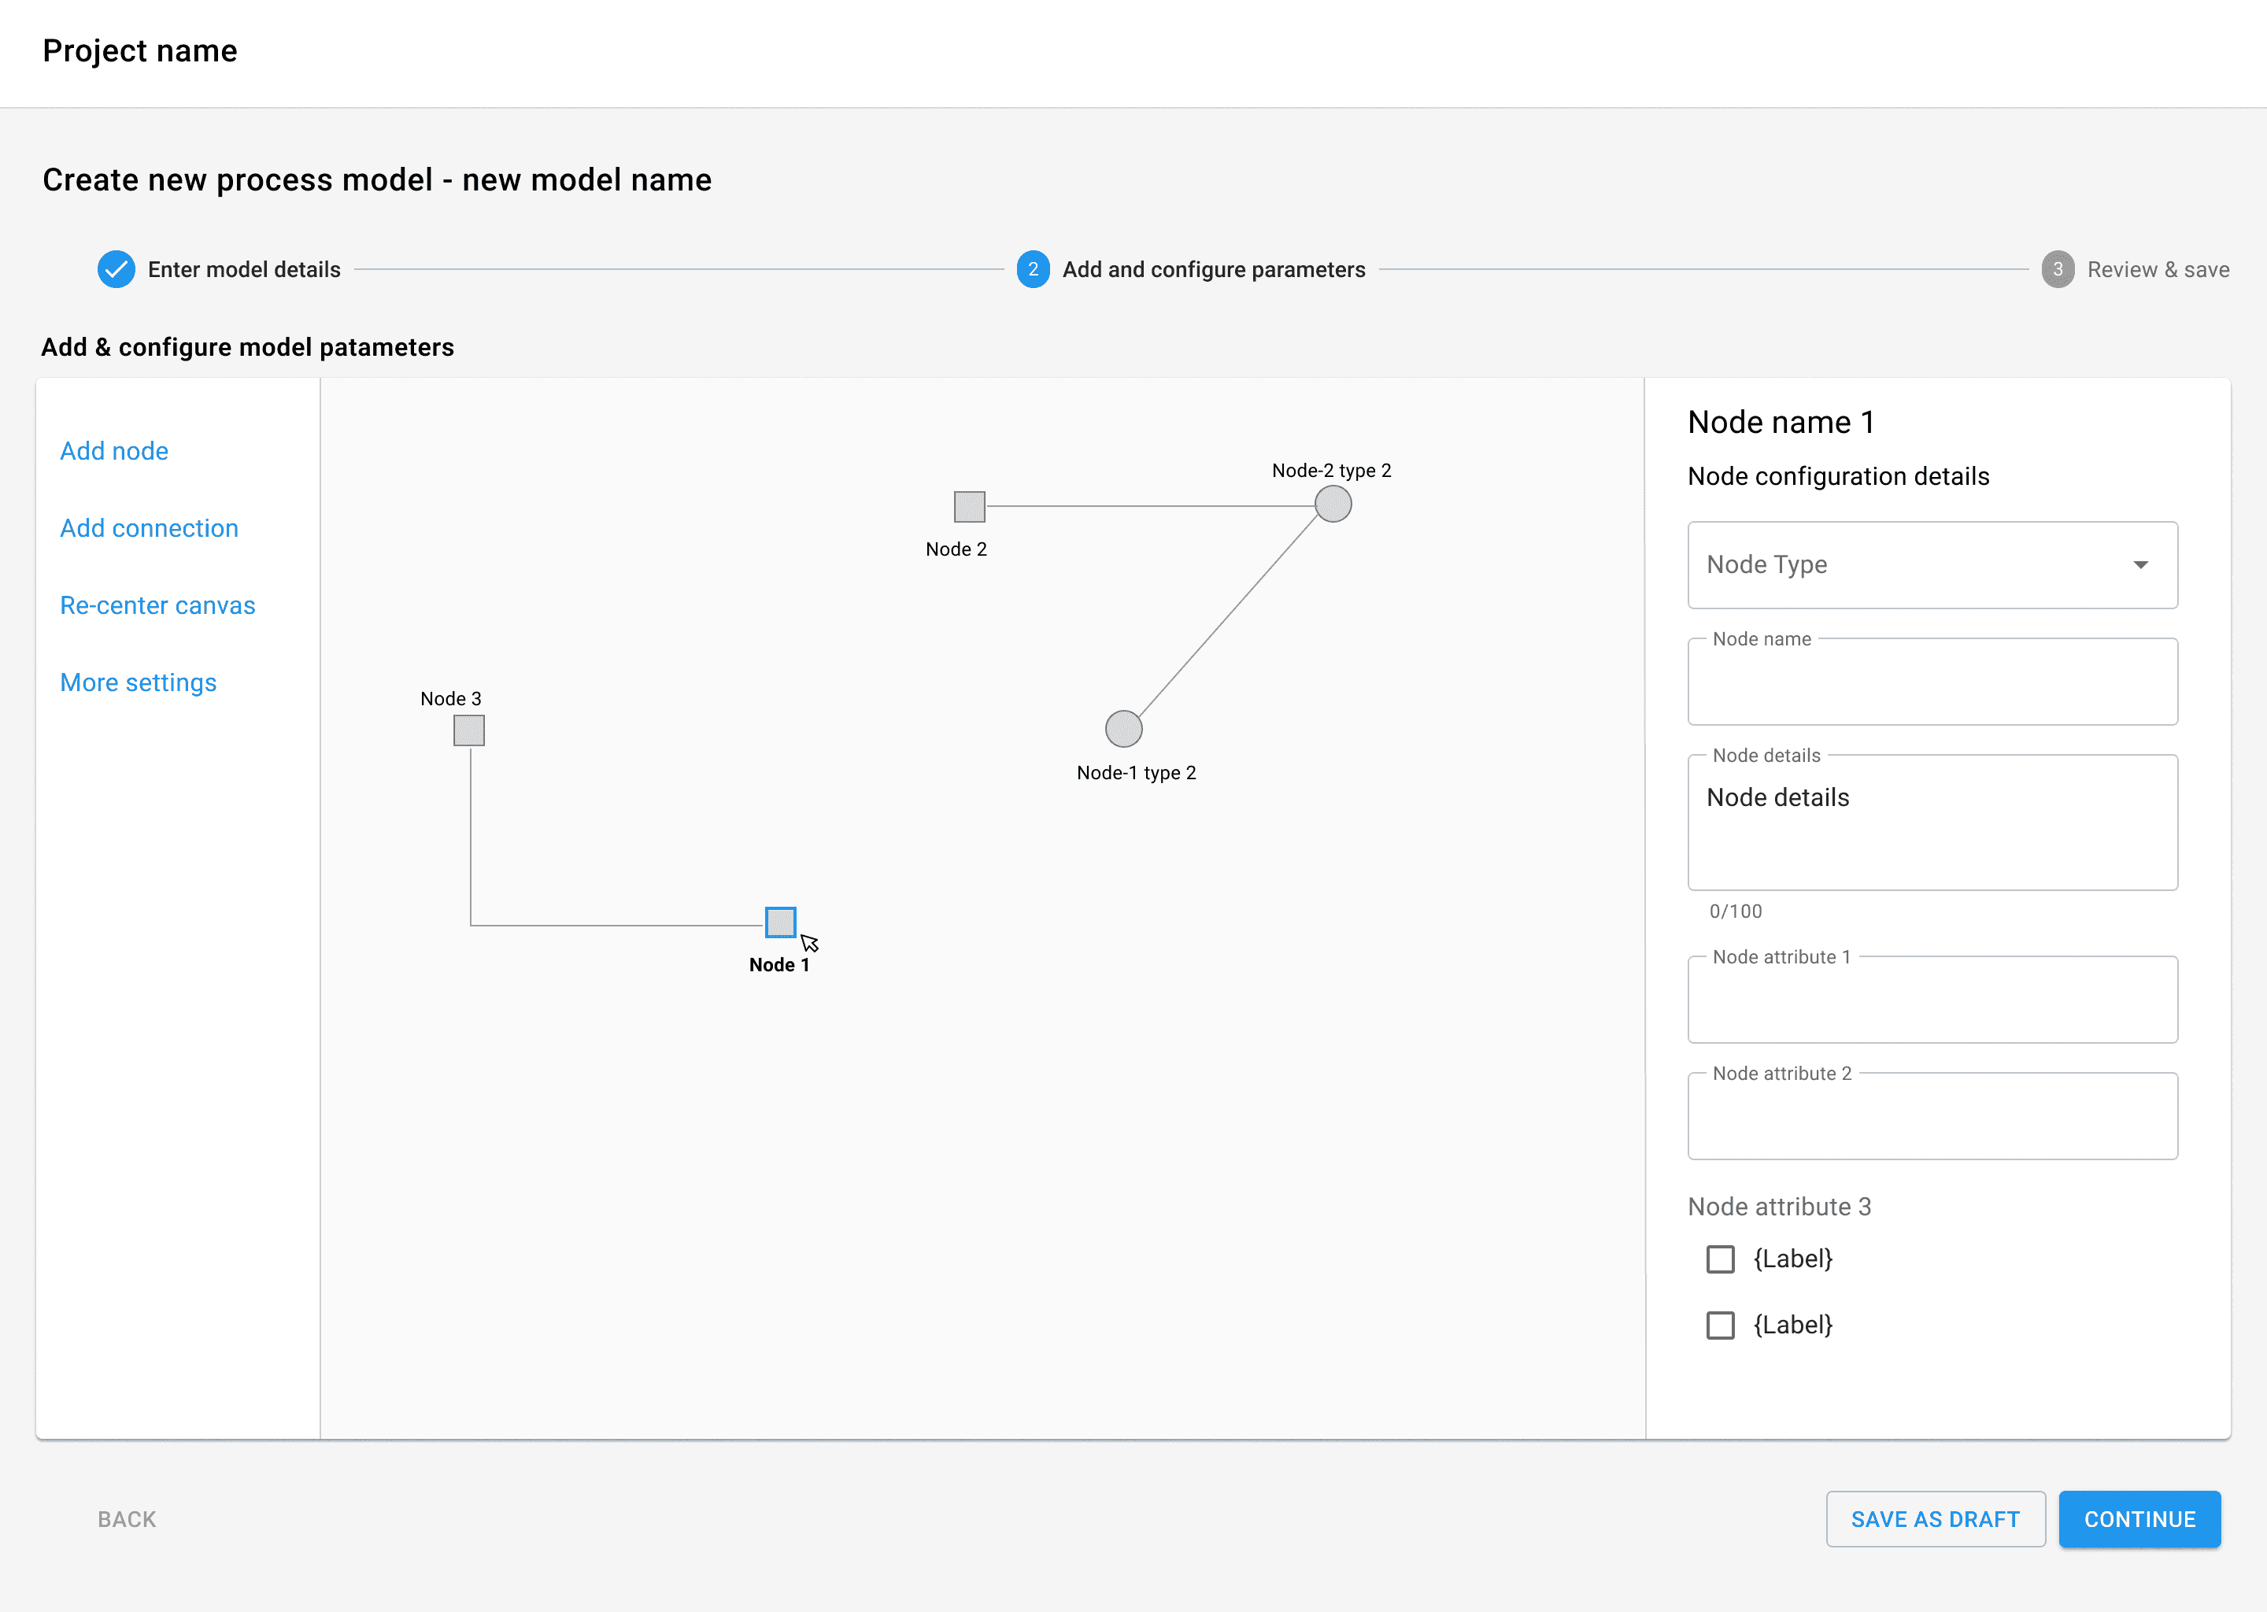Focus the Node name input field
The height and width of the screenshot is (1612, 2267).
pos(1932,682)
